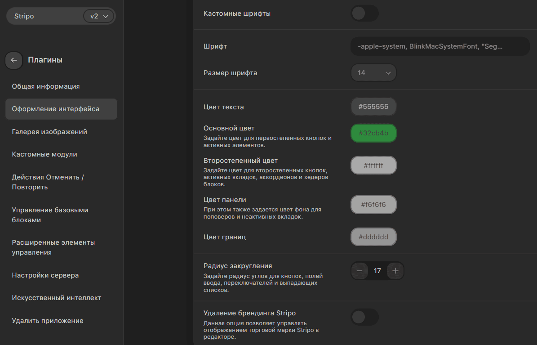Increase Радиус закругления with plus button
Screen dimensions: 537x345
(x=395, y=271)
